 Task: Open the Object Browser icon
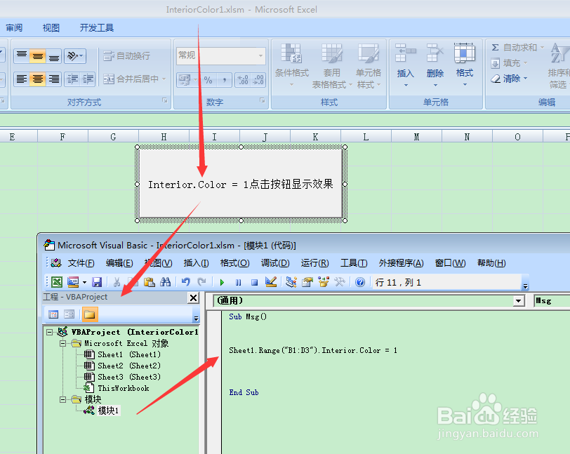323,282
